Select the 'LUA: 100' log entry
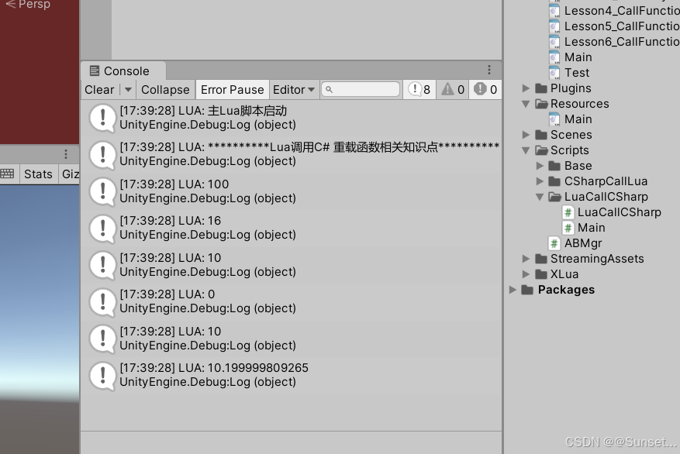The height and width of the screenshot is (454, 680). click(x=291, y=191)
